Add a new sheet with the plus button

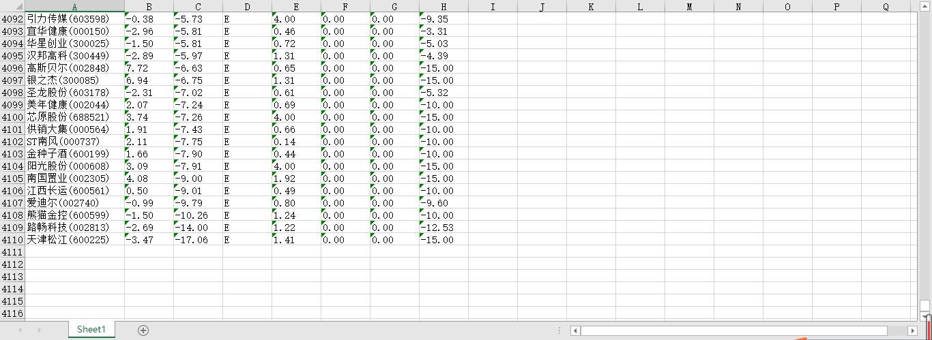[x=143, y=330]
